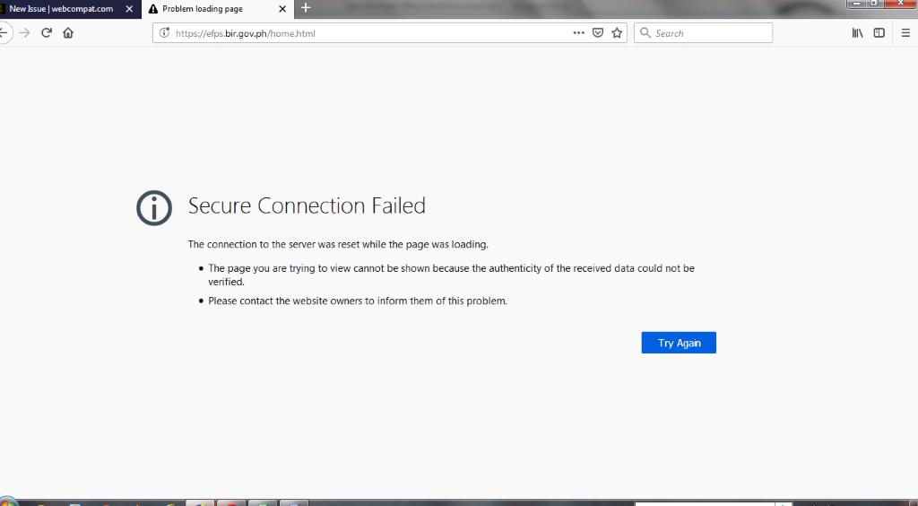Toggle the sidebar view
The width and height of the screenshot is (918, 506).
[x=879, y=33]
